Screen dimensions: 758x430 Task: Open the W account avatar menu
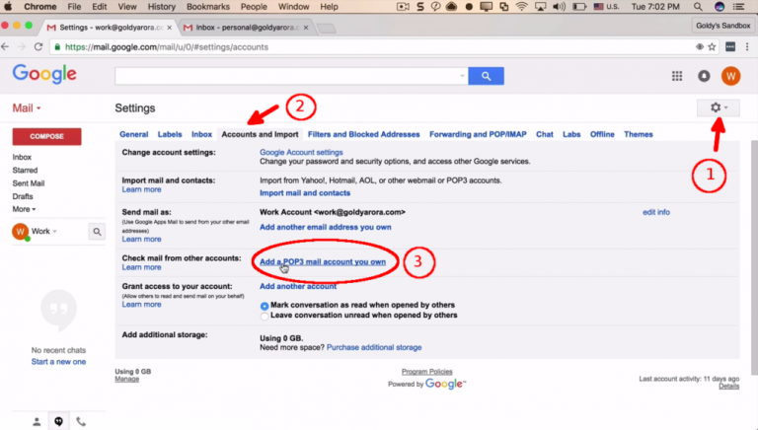click(x=731, y=76)
